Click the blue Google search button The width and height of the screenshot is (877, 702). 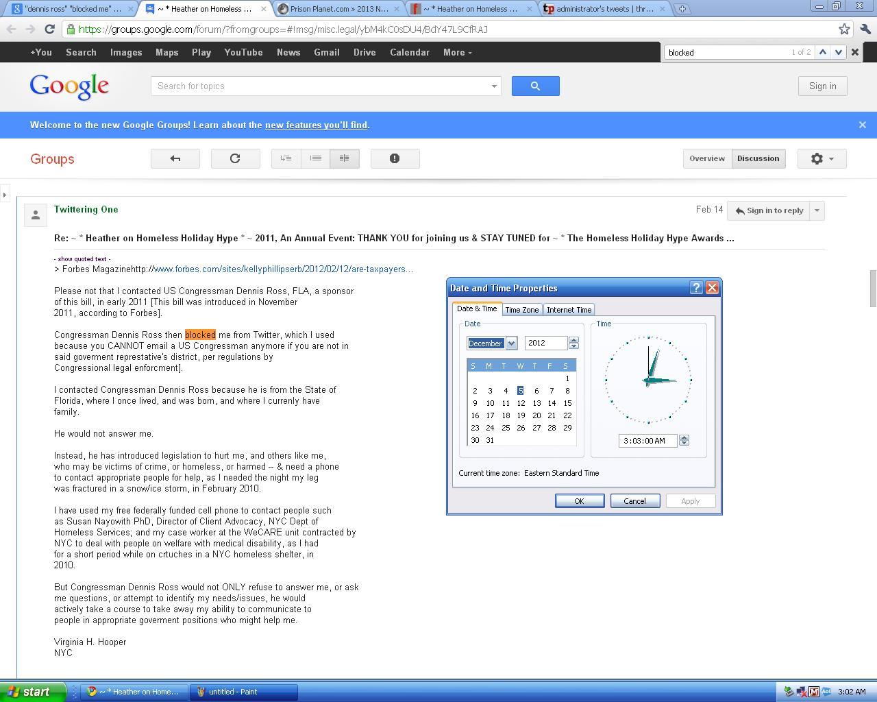(535, 86)
